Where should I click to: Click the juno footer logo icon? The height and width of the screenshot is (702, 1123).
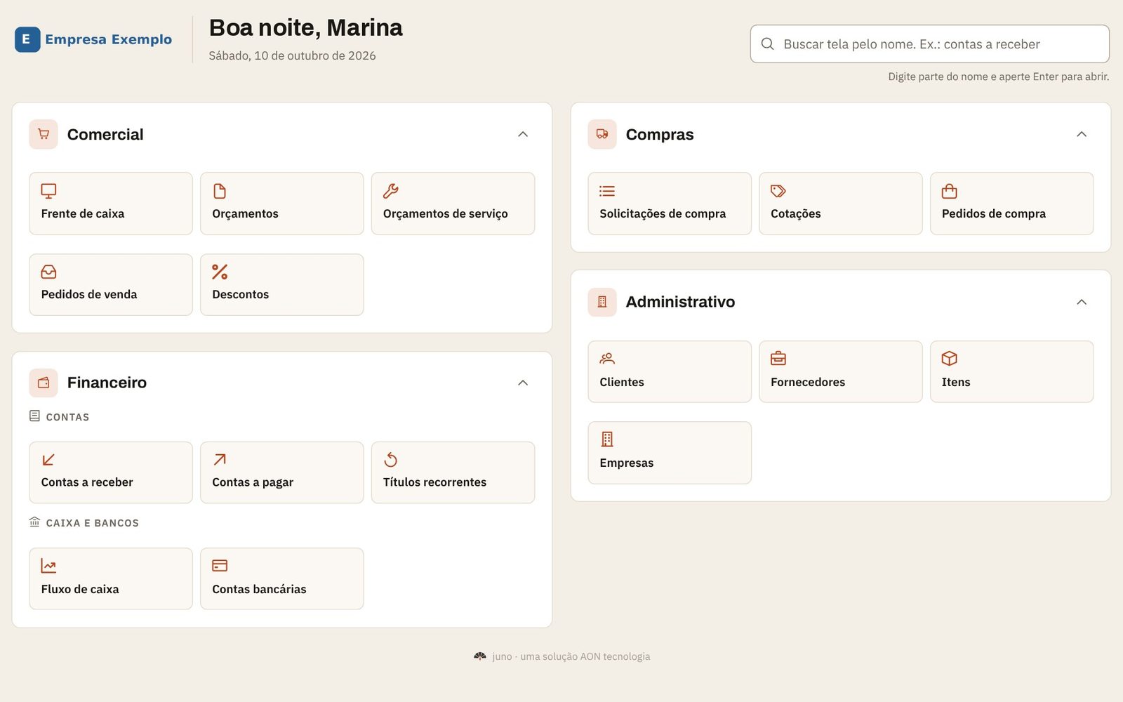coord(480,656)
